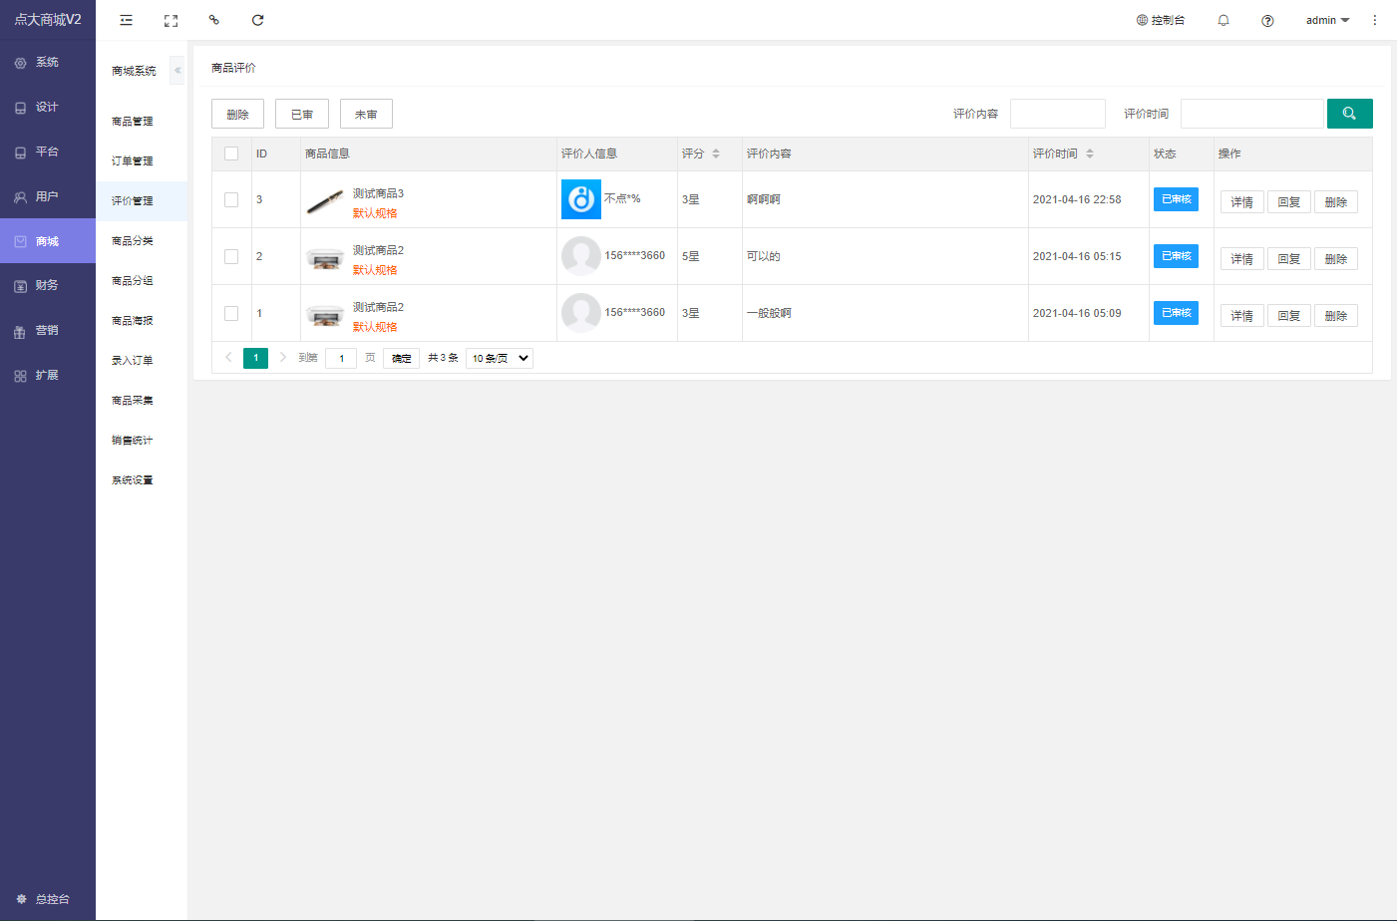Open the help question mark icon

[1267, 20]
